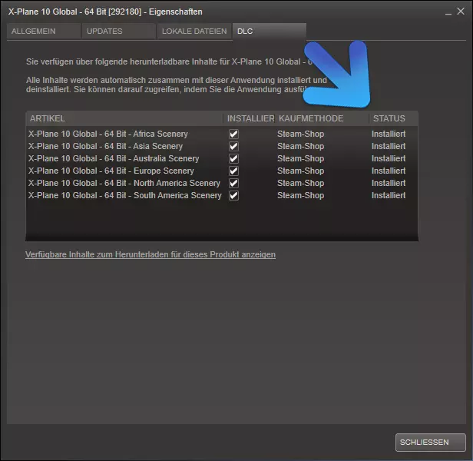
Task: Select the 'Australia Scenery' DLC row name
Action: point(114,159)
